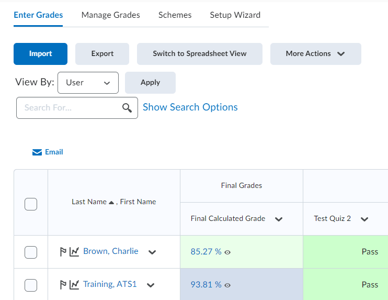
Task: Click the Export button
Action: point(102,54)
